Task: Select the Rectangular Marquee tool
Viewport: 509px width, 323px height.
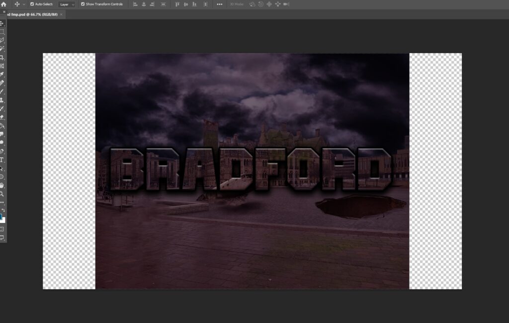Action: click(x=2, y=31)
